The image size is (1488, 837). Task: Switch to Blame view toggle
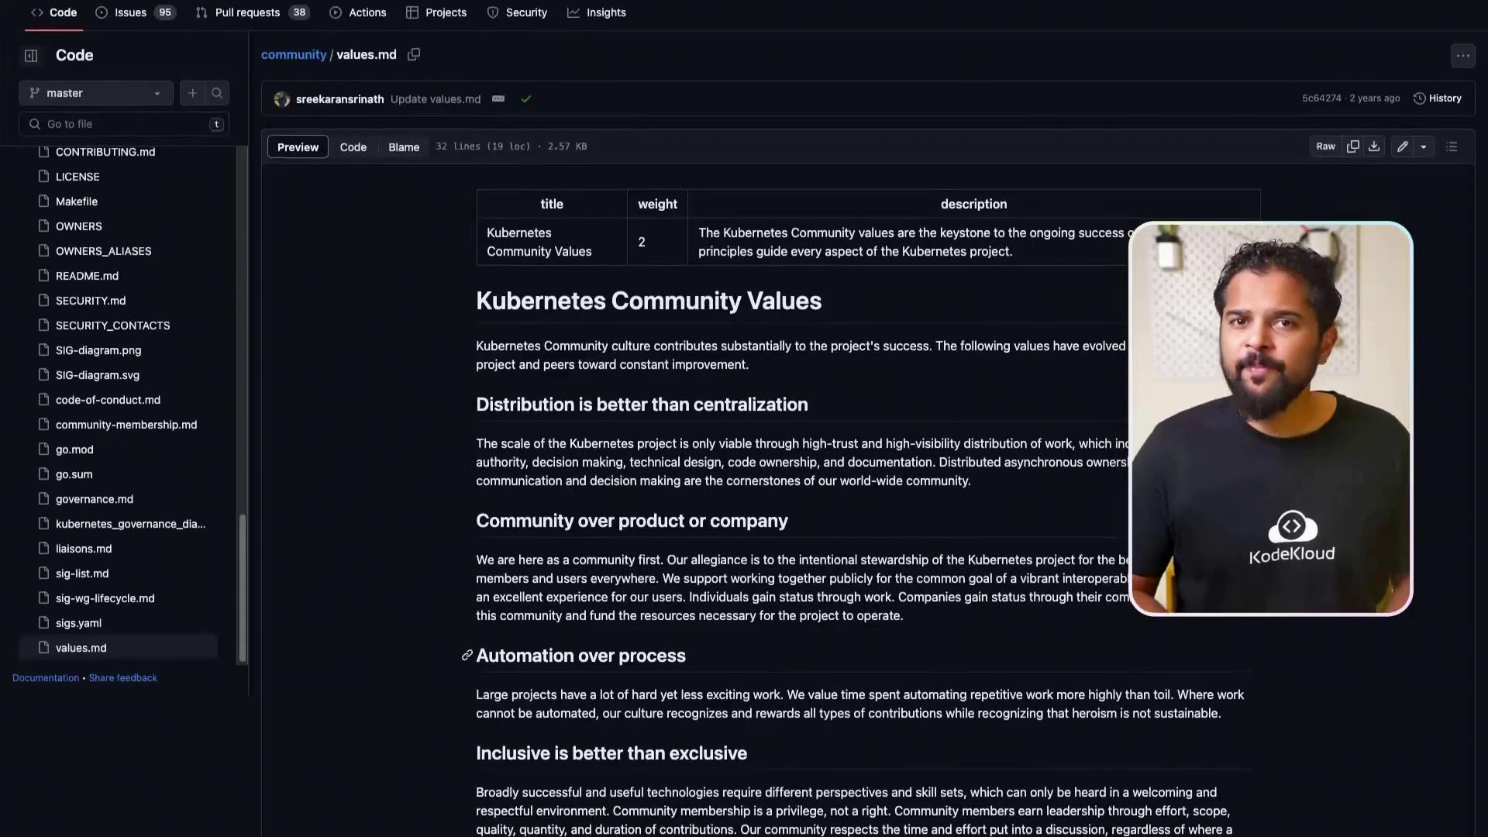pyautogui.click(x=404, y=146)
